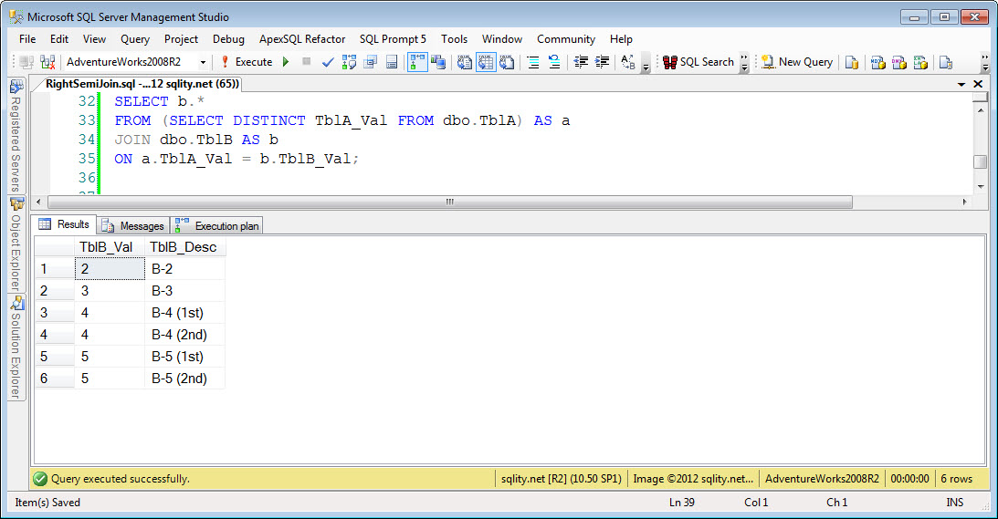Open the File menu

(27, 39)
